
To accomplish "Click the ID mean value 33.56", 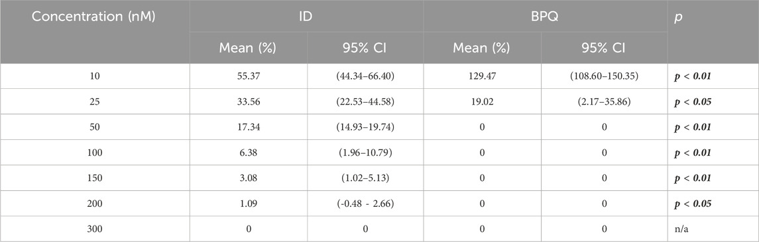I will point(249,102).
